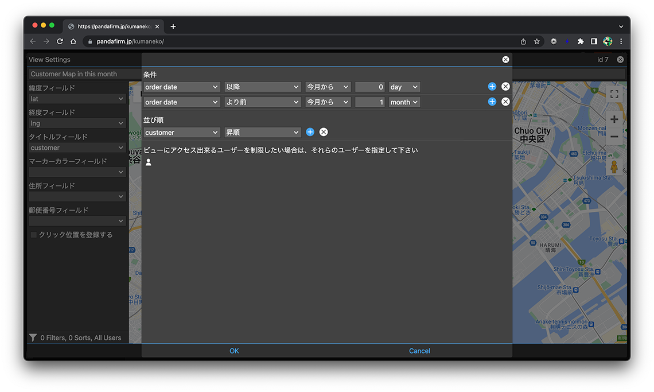Open the 郵便番号フィールド dropdown
Image resolution: width=654 pixels, height=392 pixels.
[x=77, y=221]
